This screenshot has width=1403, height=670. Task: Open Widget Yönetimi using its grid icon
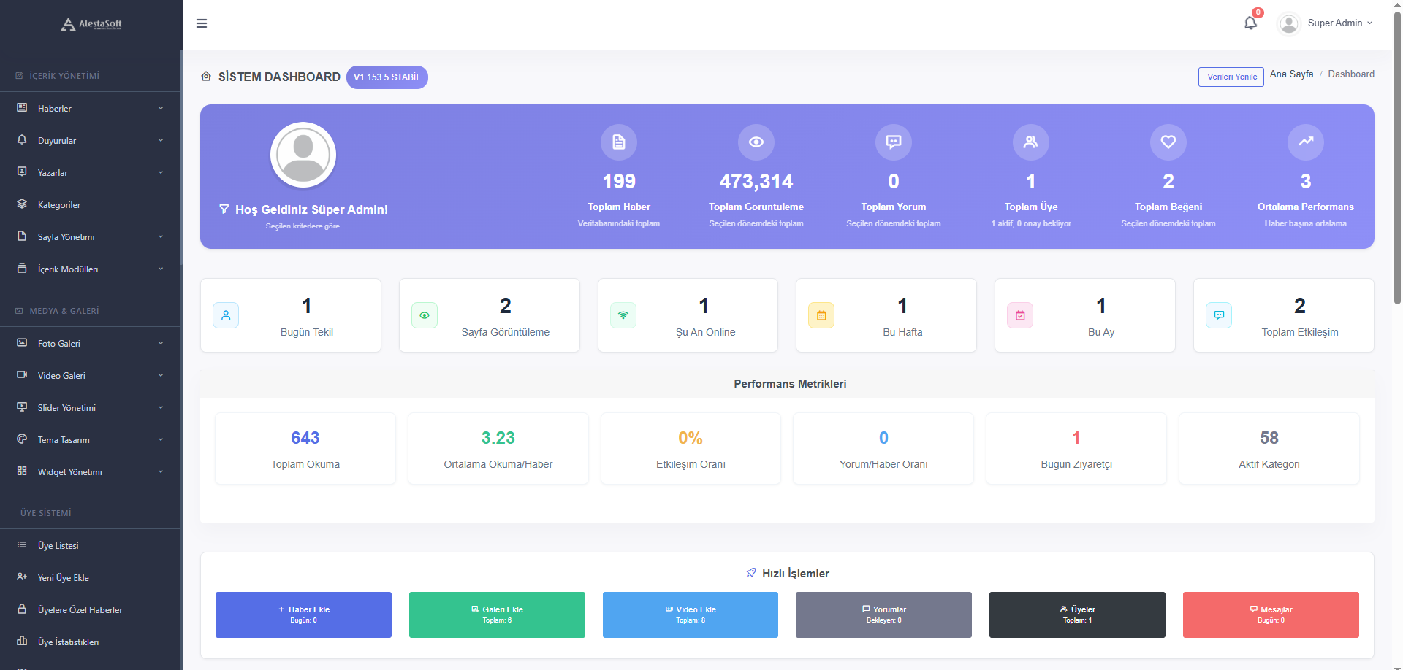click(22, 471)
